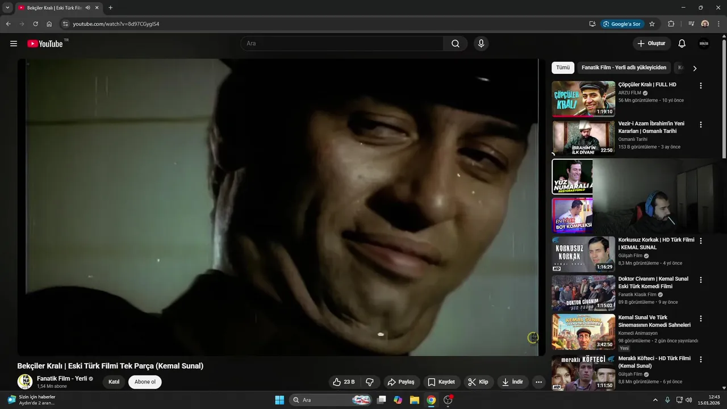Open options menu for Vezir-i Azam İbrahim video

coord(700,124)
